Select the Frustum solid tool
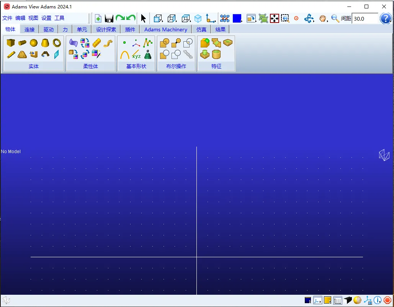The width and height of the screenshot is (394, 307). (x=45, y=43)
